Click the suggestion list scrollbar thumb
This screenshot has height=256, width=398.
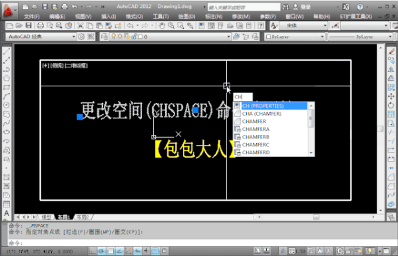tap(311, 118)
